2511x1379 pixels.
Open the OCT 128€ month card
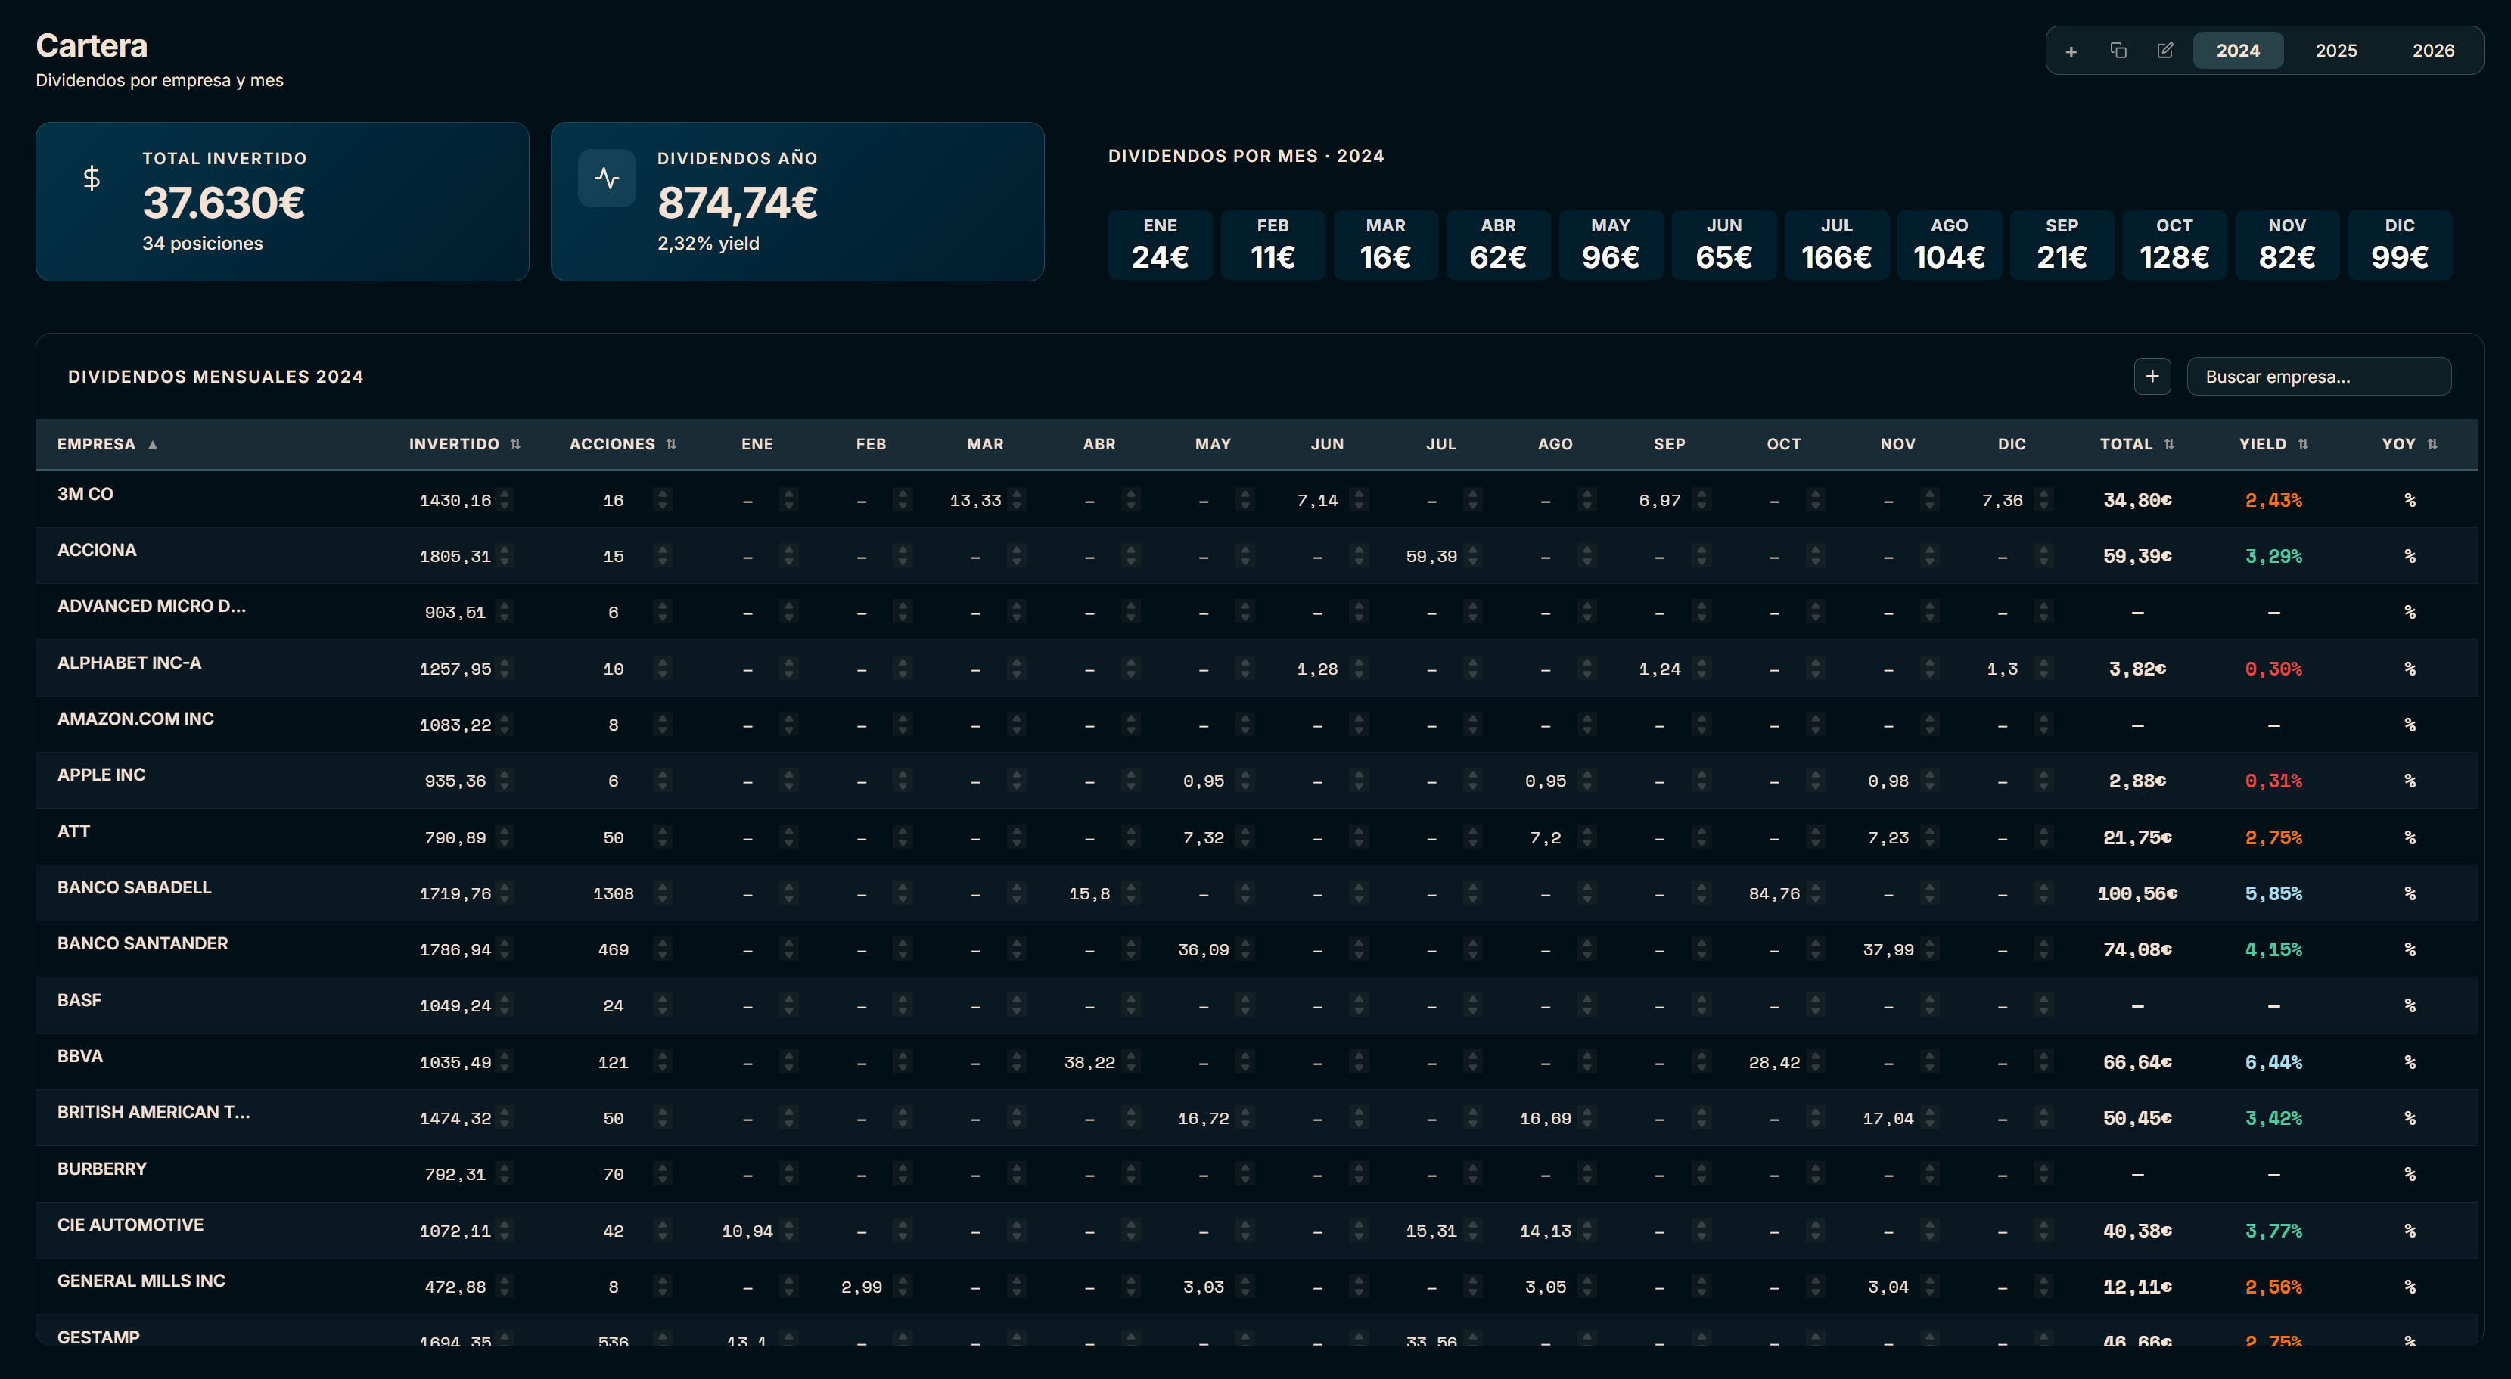pyautogui.click(x=2174, y=244)
